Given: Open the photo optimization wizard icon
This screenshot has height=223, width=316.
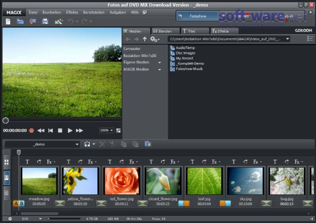Looking at the screenshot, I should pyautogui.click(x=59, y=21).
